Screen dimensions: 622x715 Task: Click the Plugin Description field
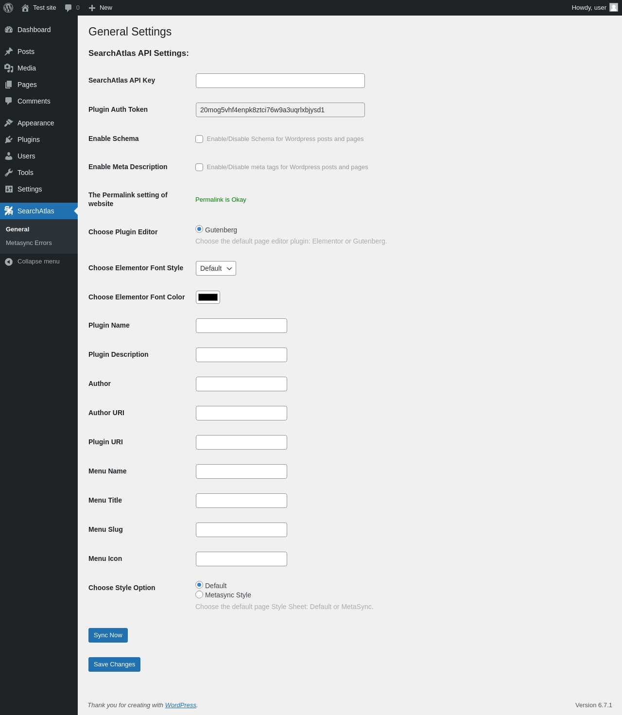pyautogui.click(x=242, y=355)
